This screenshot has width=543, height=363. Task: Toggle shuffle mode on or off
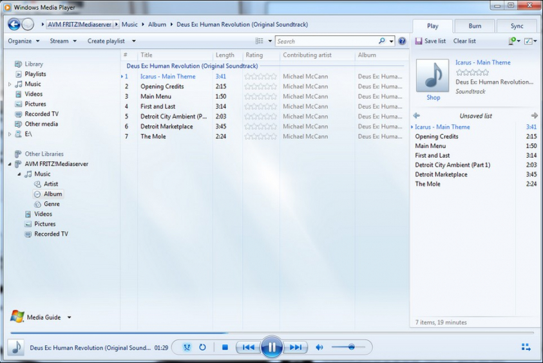187,348
